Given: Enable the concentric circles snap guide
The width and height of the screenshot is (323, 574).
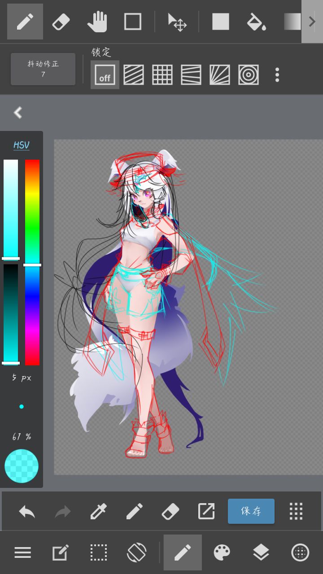Looking at the screenshot, I should pyautogui.click(x=249, y=74).
